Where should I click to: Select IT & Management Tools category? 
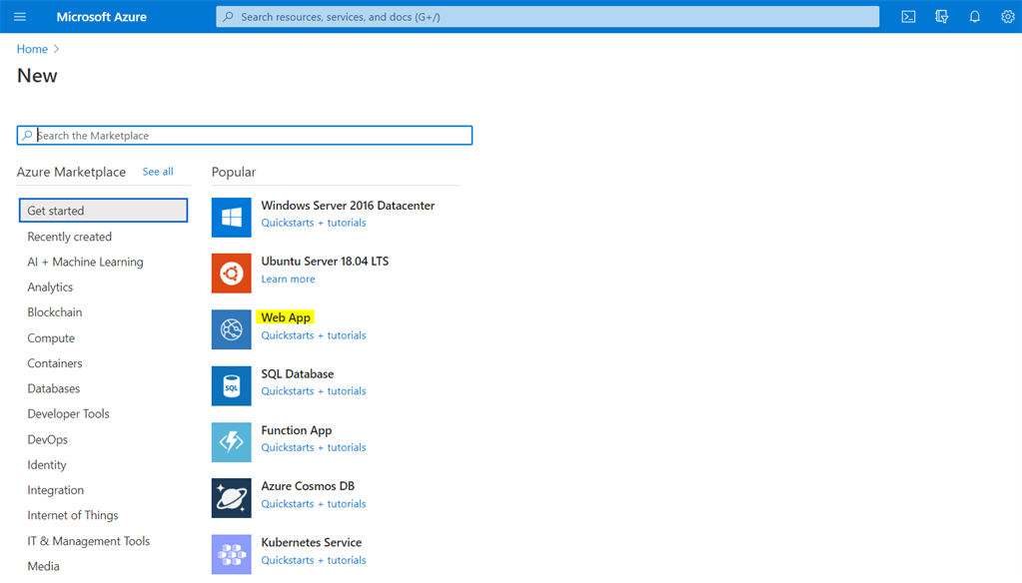pyautogui.click(x=89, y=541)
